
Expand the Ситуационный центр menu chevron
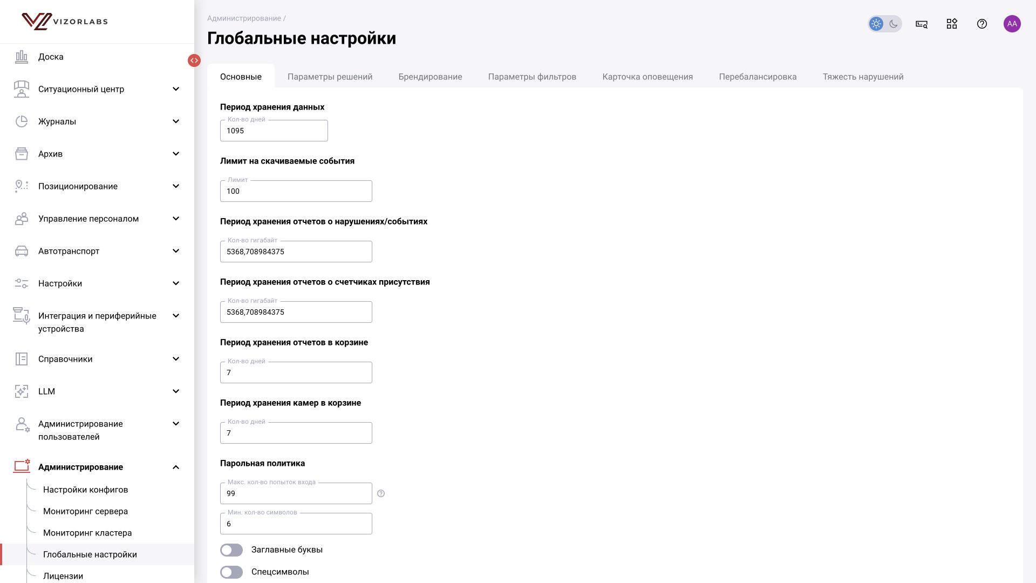tap(176, 89)
